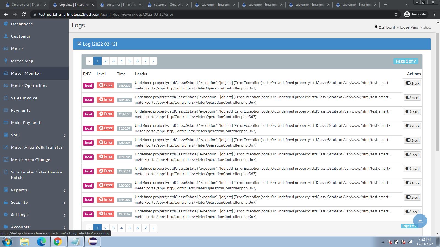Screen dimensions: 440x247
Task: Toggle Stack for the 13:40:10 error
Action: (x=412, y=112)
